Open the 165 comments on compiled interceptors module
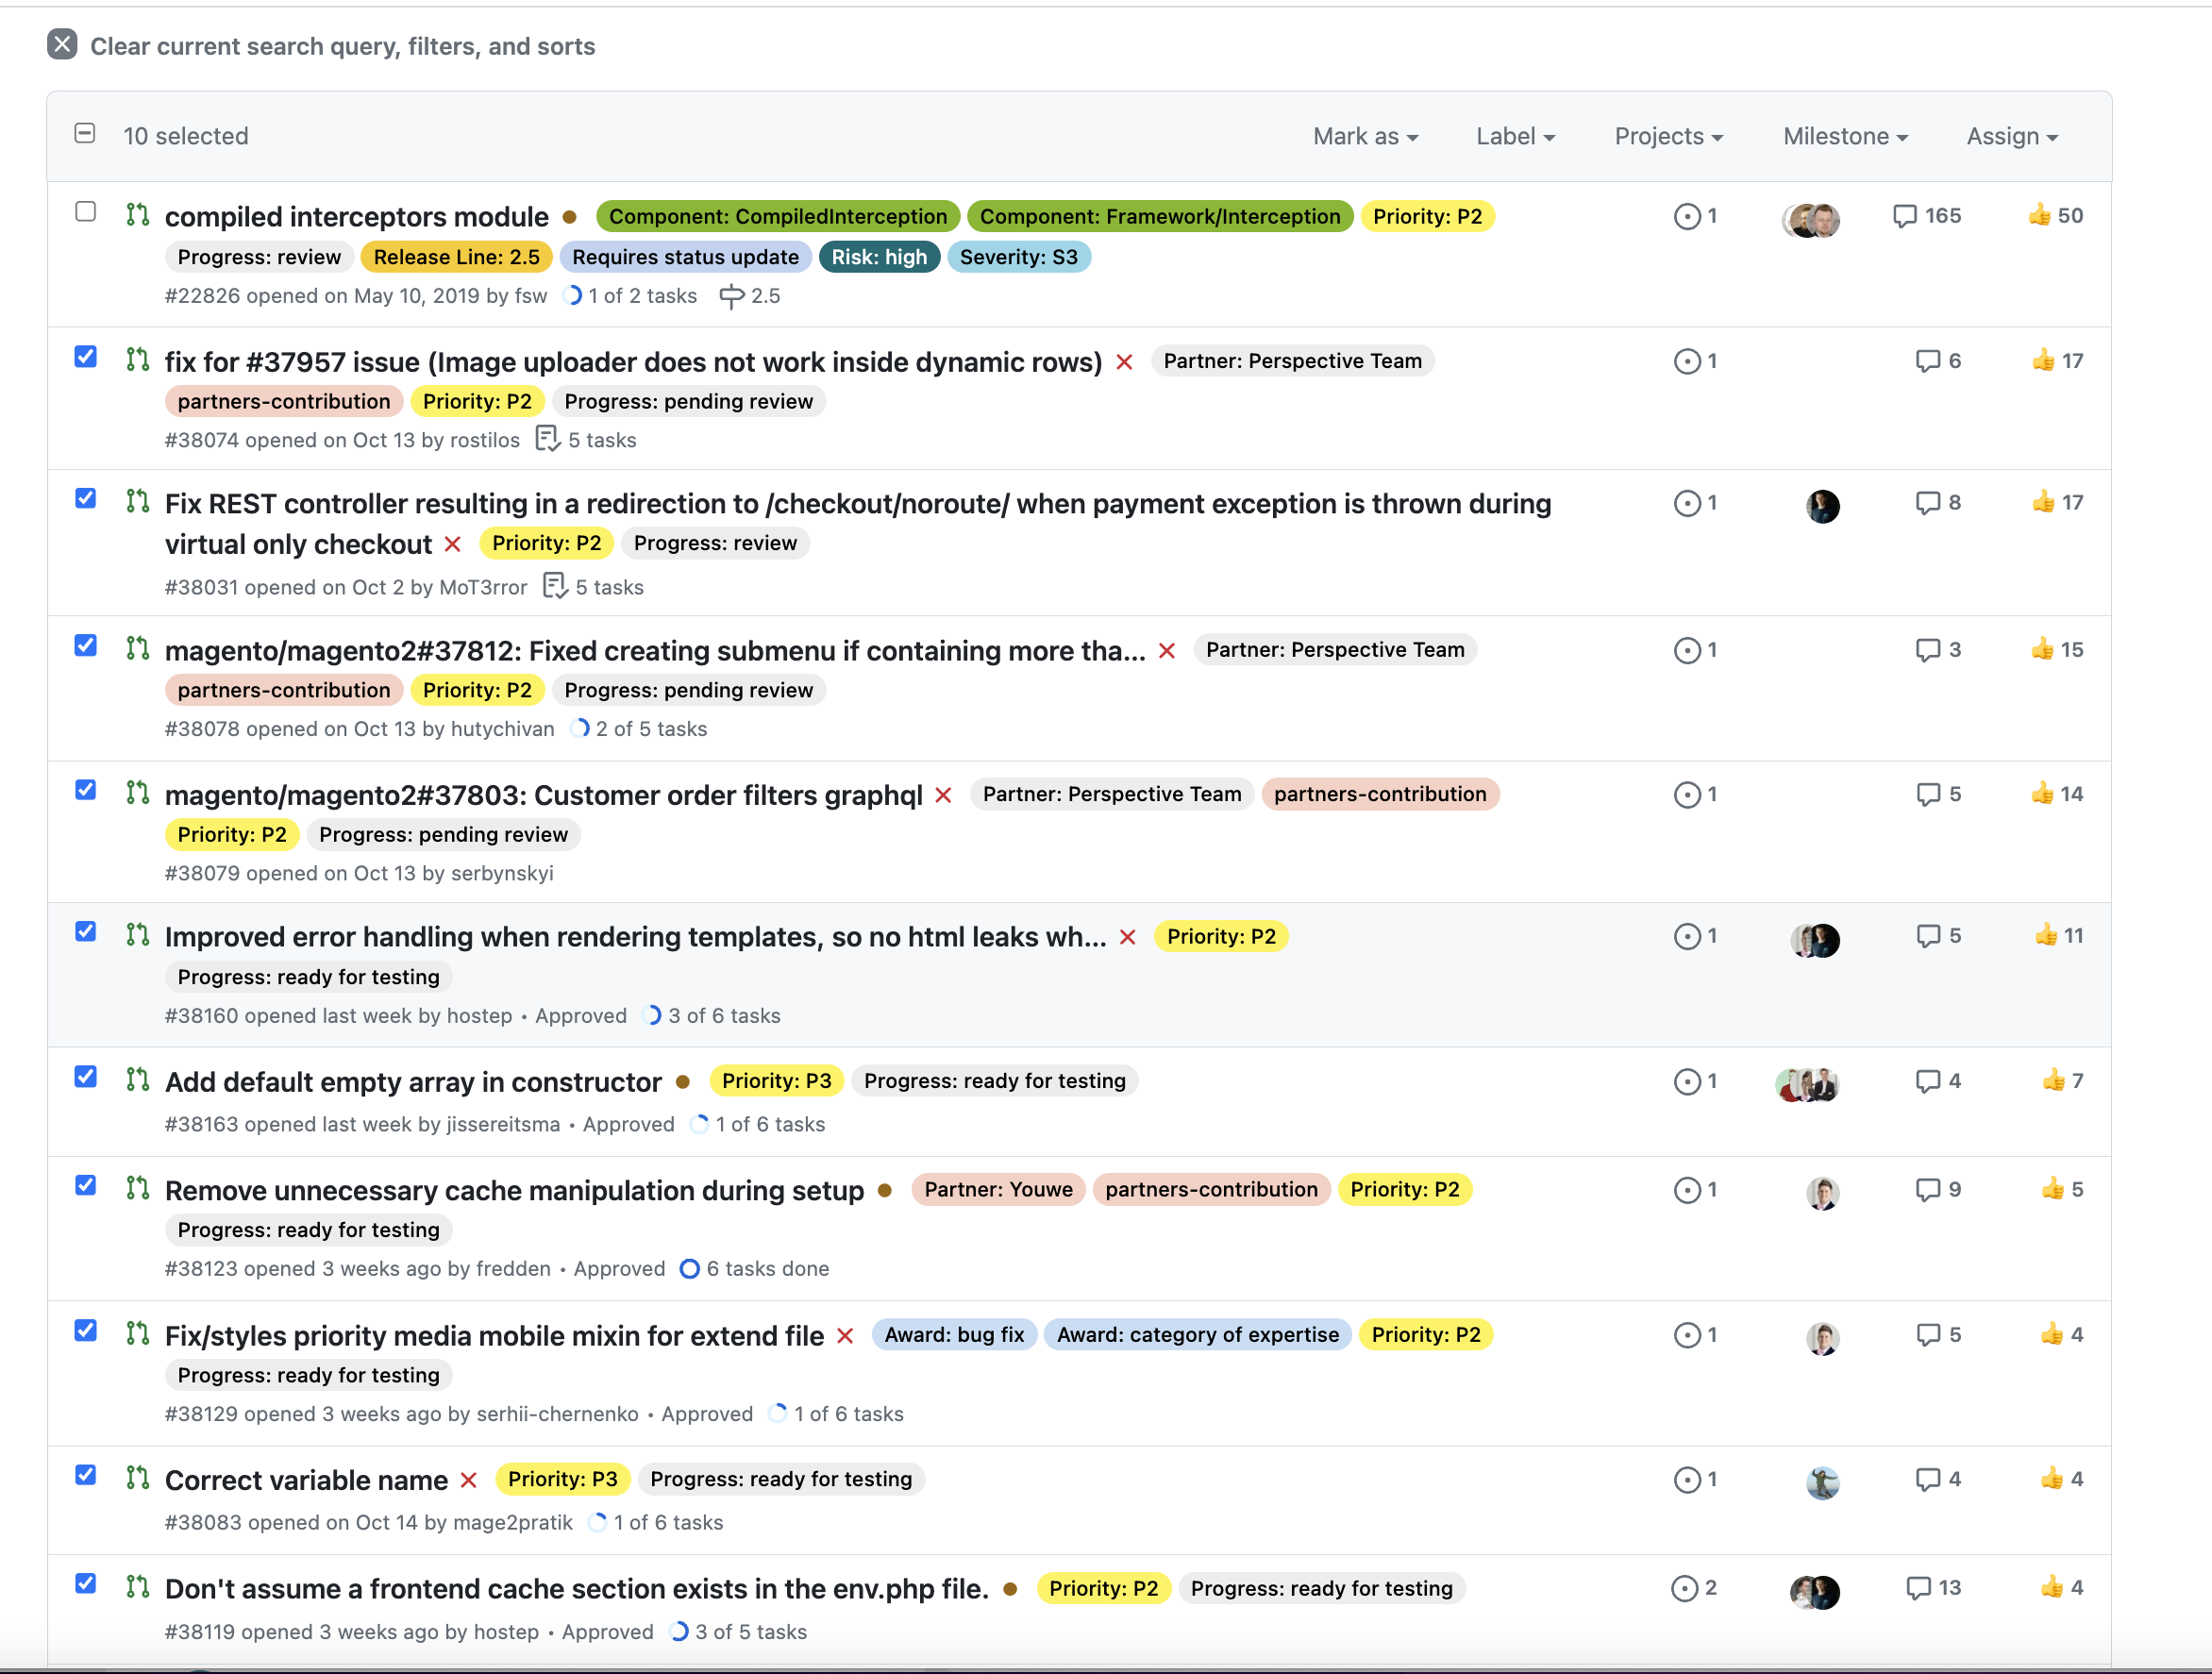This screenshot has height=1674, width=2212. [x=1928, y=216]
